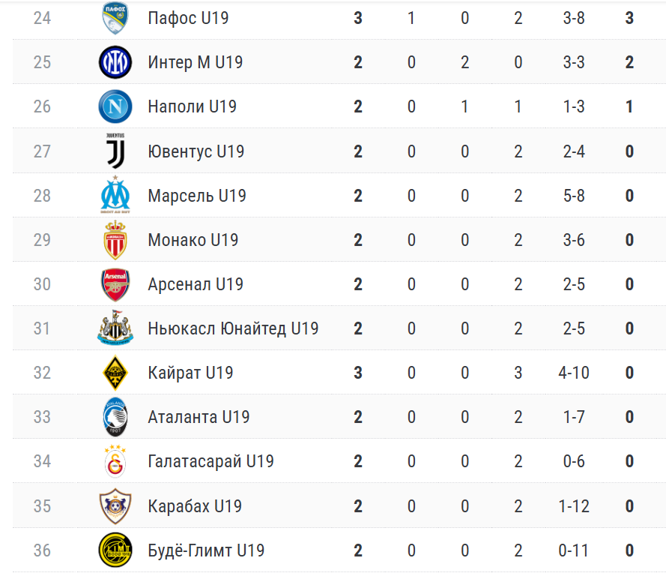Image resolution: width=666 pixels, height=573 pixels.
Task: Open the Арсенал U19 team page
Action: [196, 284]
